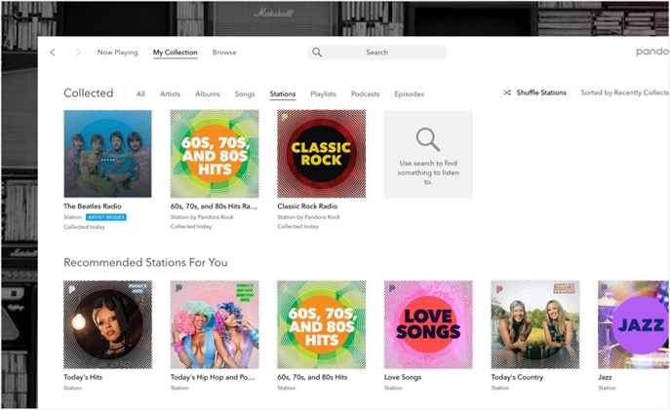
Task: Click the forward navigation arrow
Action: pos(78,53)
